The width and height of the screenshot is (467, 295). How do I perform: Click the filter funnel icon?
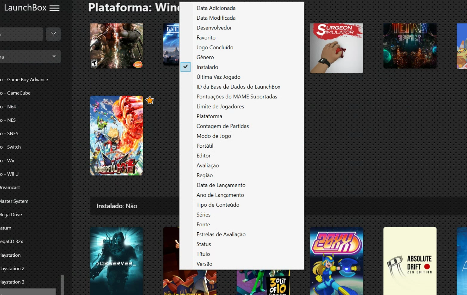tap(53, 34)
